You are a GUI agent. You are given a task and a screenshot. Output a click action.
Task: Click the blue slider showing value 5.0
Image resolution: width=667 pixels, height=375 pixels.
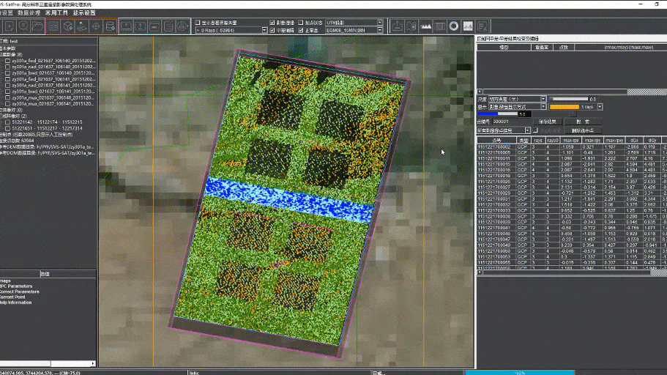tap(496, 114)
